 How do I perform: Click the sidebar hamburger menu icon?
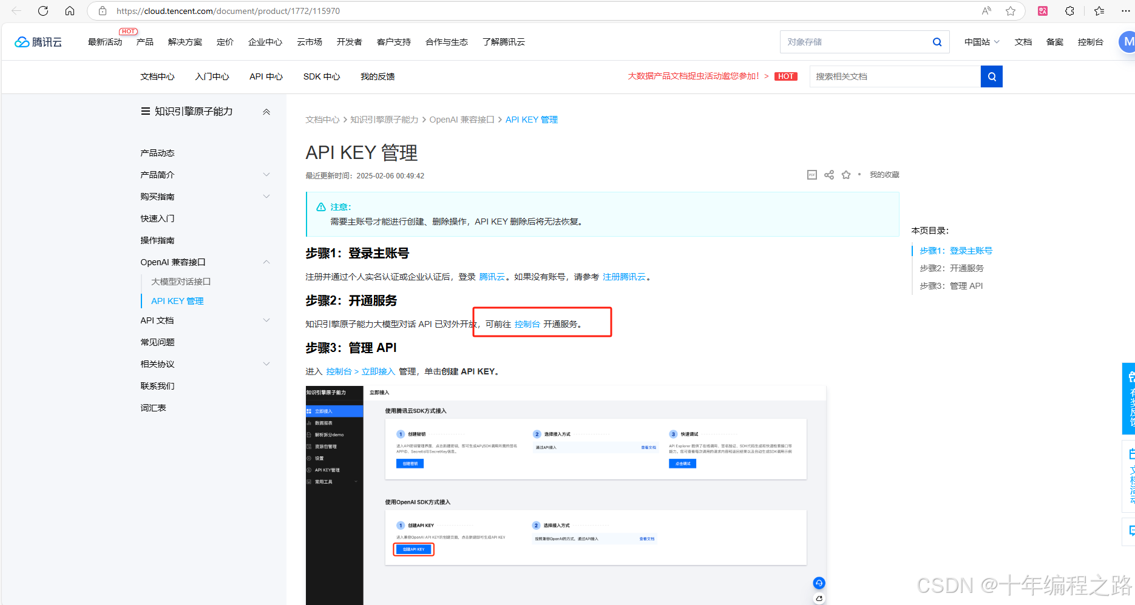pyautogui.click(x=146, y=112)
